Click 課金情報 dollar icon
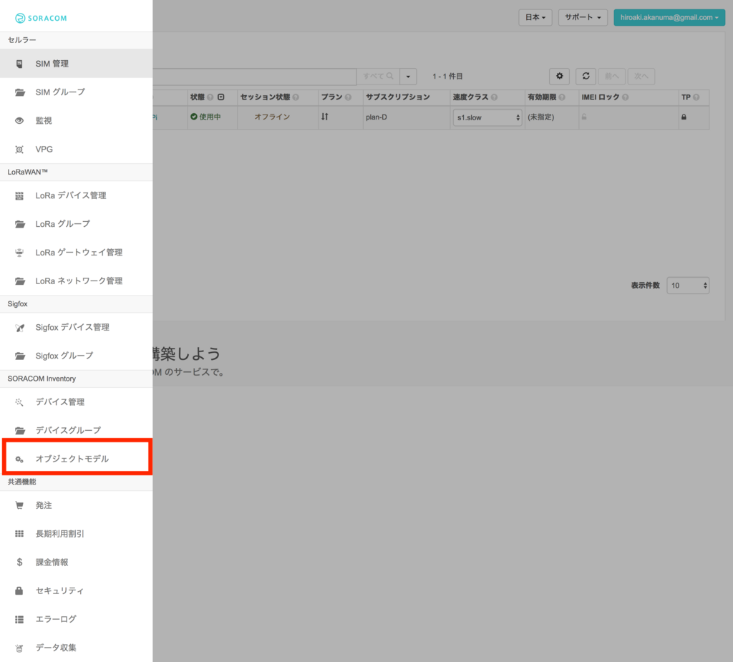The width and height of the screenshot is (733, 662). point(19,562)
